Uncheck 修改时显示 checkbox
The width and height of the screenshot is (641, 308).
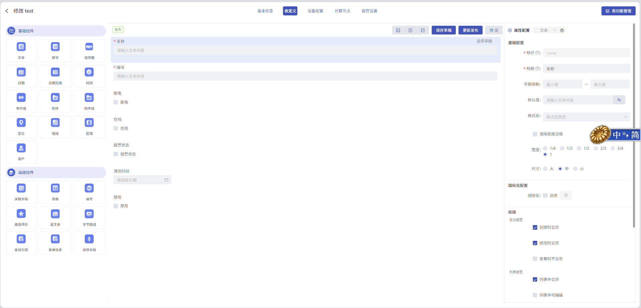pyautogui.click(x=535, y=243)
